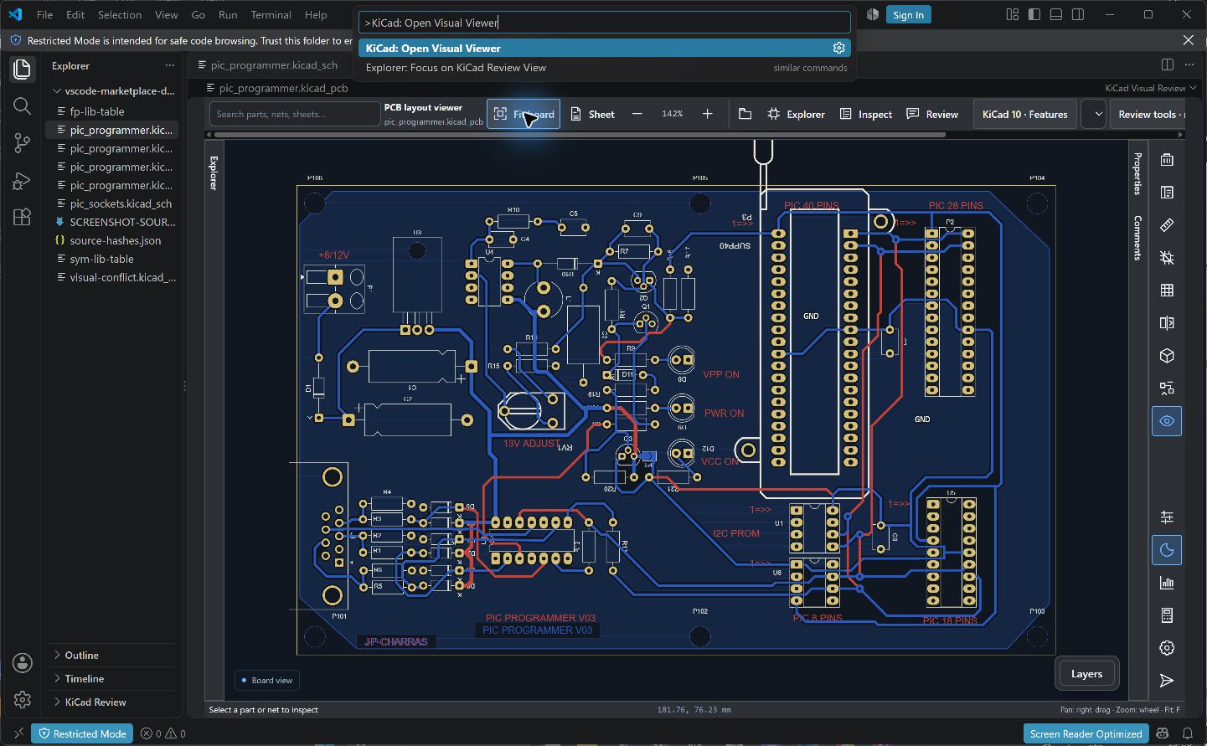Click the Sign In button
1207x746 pixels.
[908, 14]
